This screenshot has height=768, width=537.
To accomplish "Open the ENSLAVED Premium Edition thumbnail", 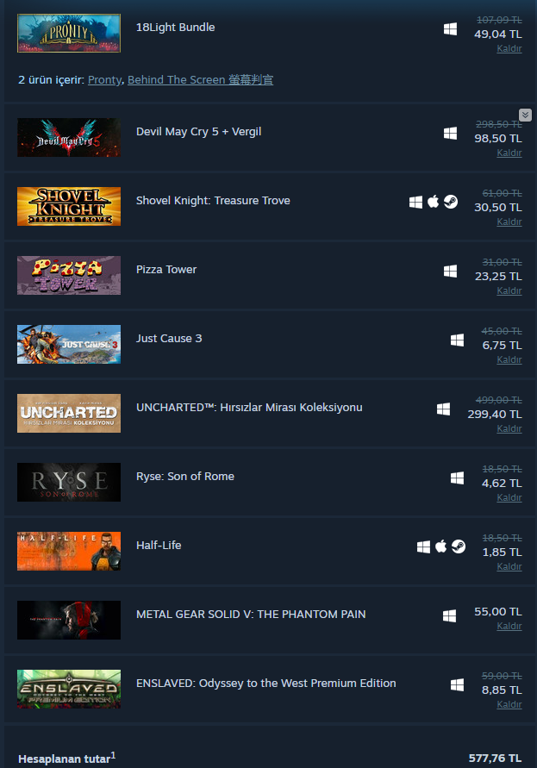I will 69,689.
